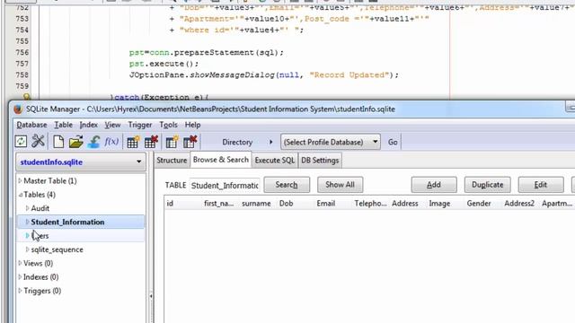Switch to the DB Settings tab
575x323 pixels.
coord(320,161)
